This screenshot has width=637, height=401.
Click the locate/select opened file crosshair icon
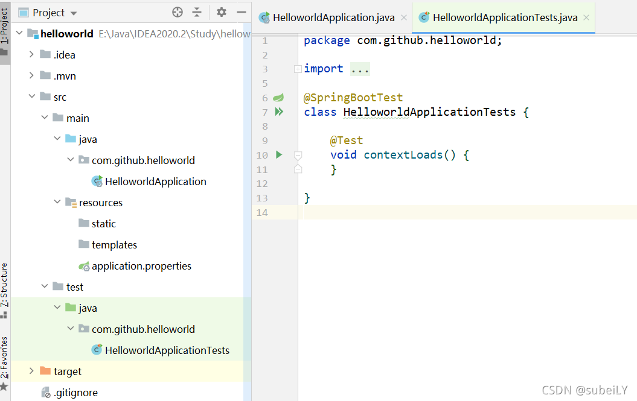pos(178,12)
